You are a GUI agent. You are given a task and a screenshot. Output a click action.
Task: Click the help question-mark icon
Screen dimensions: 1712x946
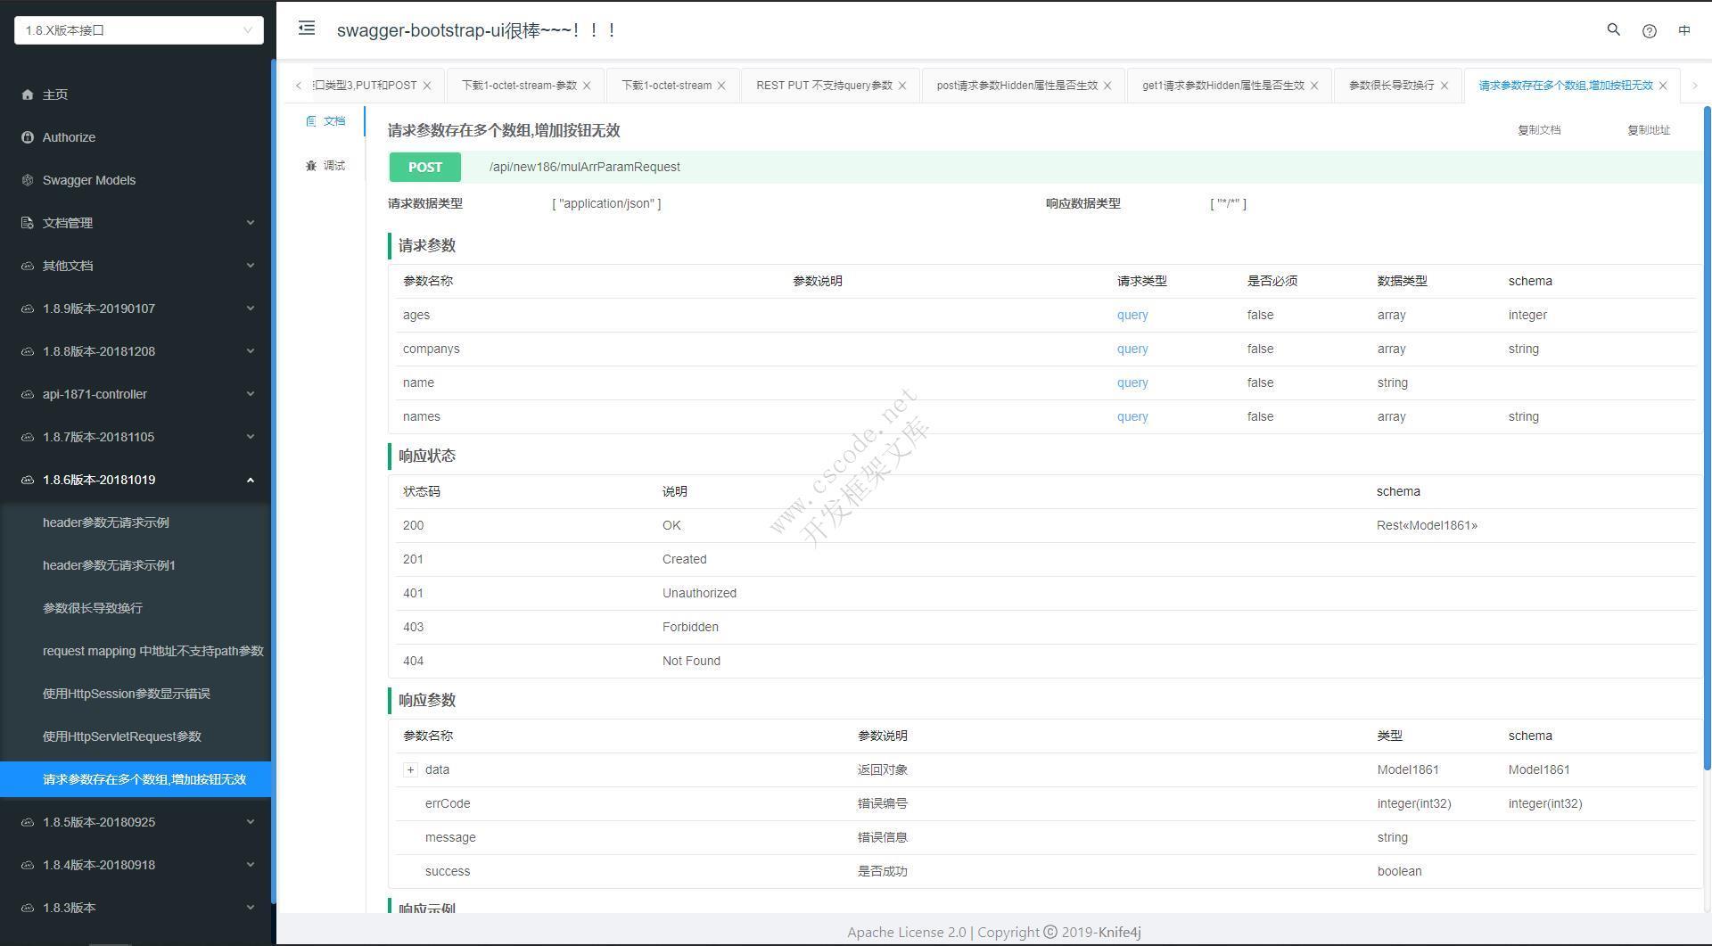[1649, 29]
